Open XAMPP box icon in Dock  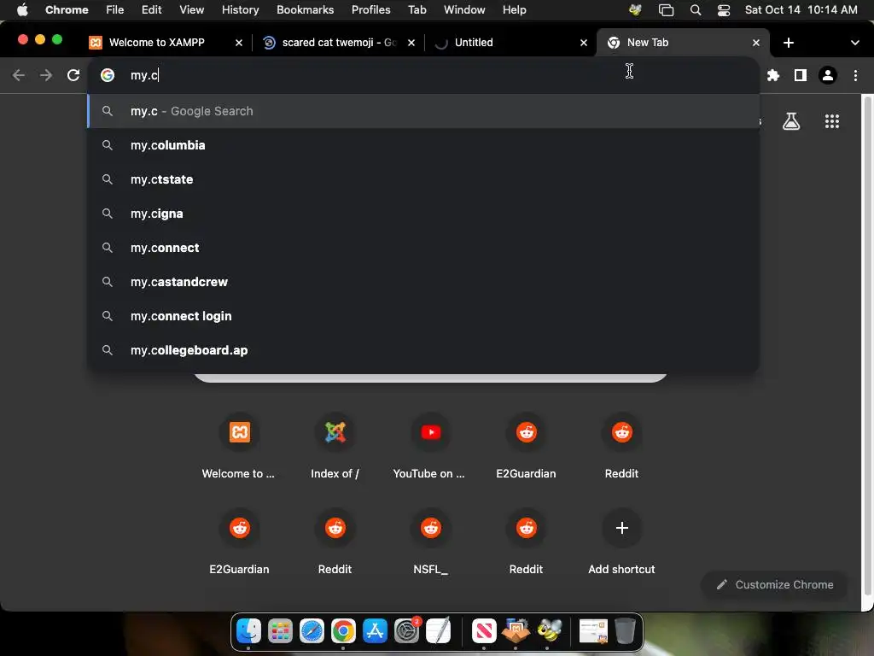tap(516, 631)
